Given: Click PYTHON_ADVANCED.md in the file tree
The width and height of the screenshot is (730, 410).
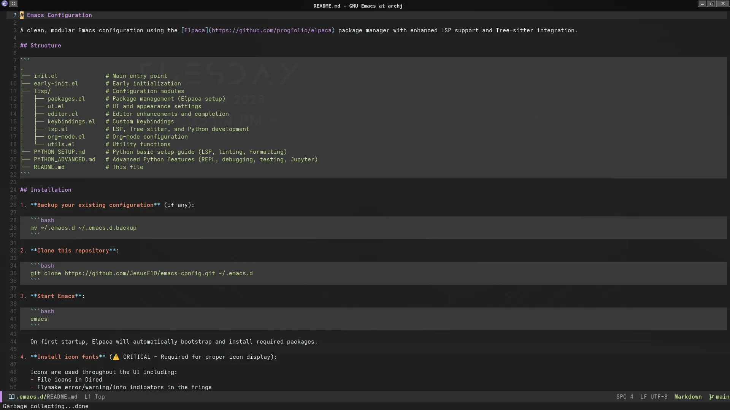Looking at the screenshot, I should click(65, 159).
